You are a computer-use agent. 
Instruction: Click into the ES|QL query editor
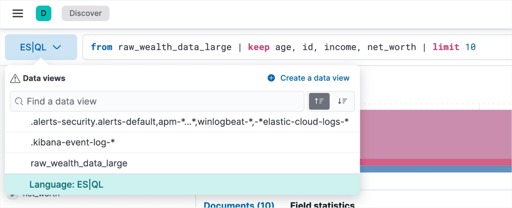[x=284, y=47]
